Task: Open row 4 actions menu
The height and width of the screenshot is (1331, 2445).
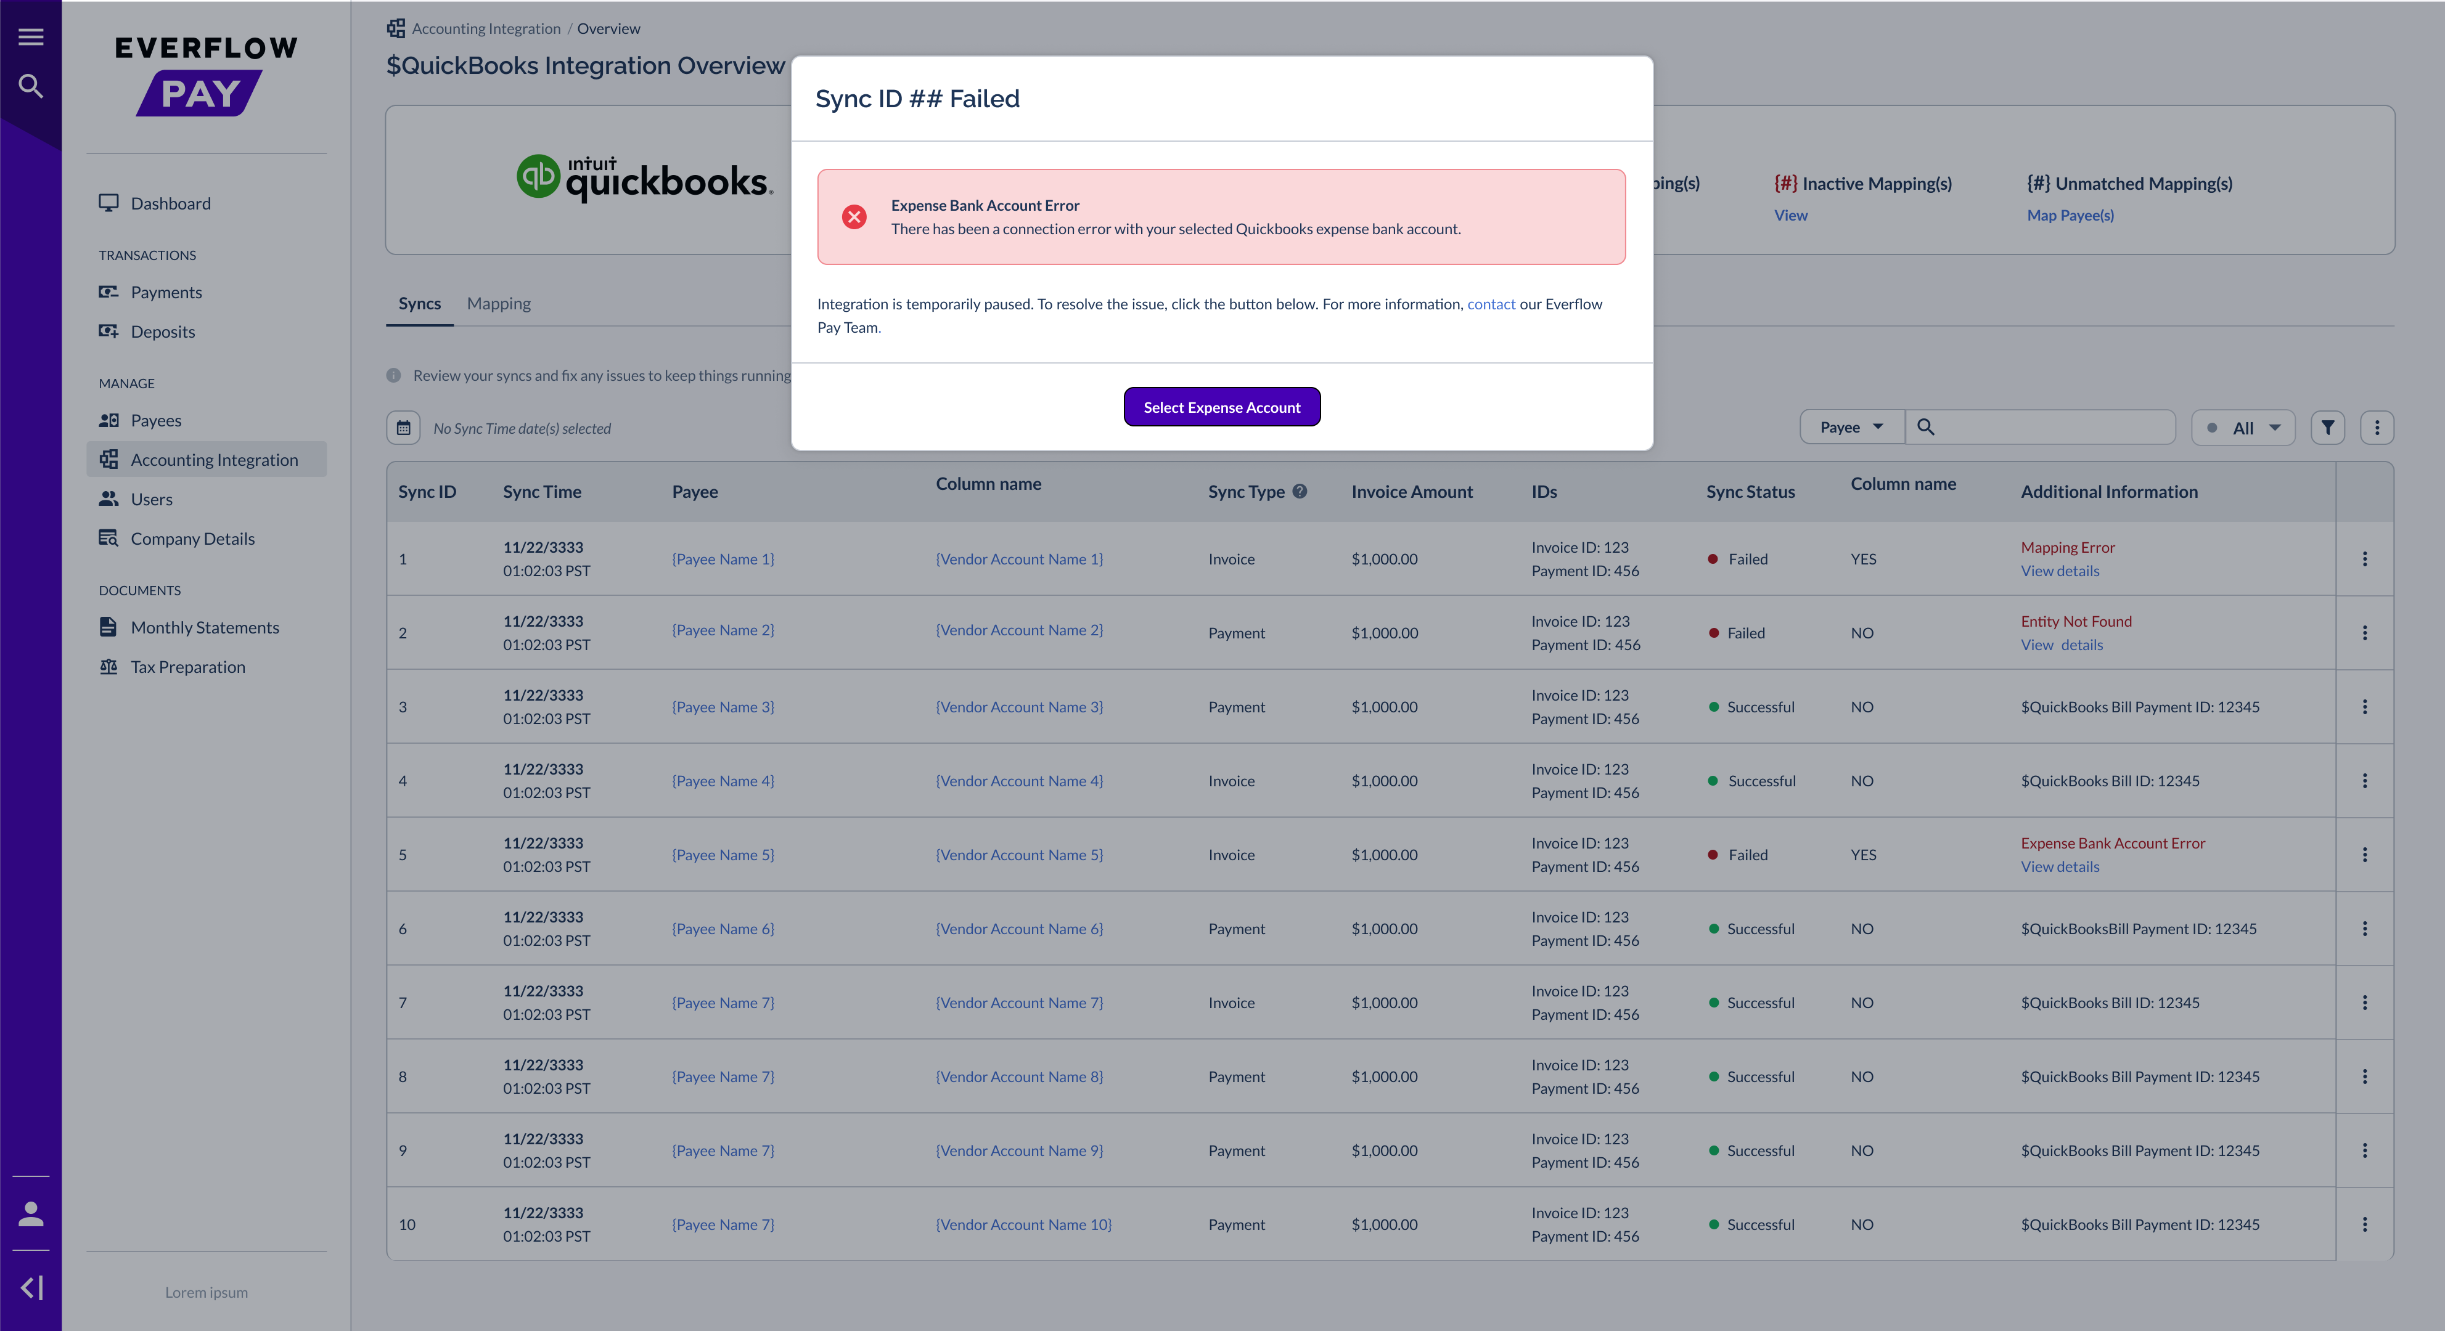Action: (2364, 781)
